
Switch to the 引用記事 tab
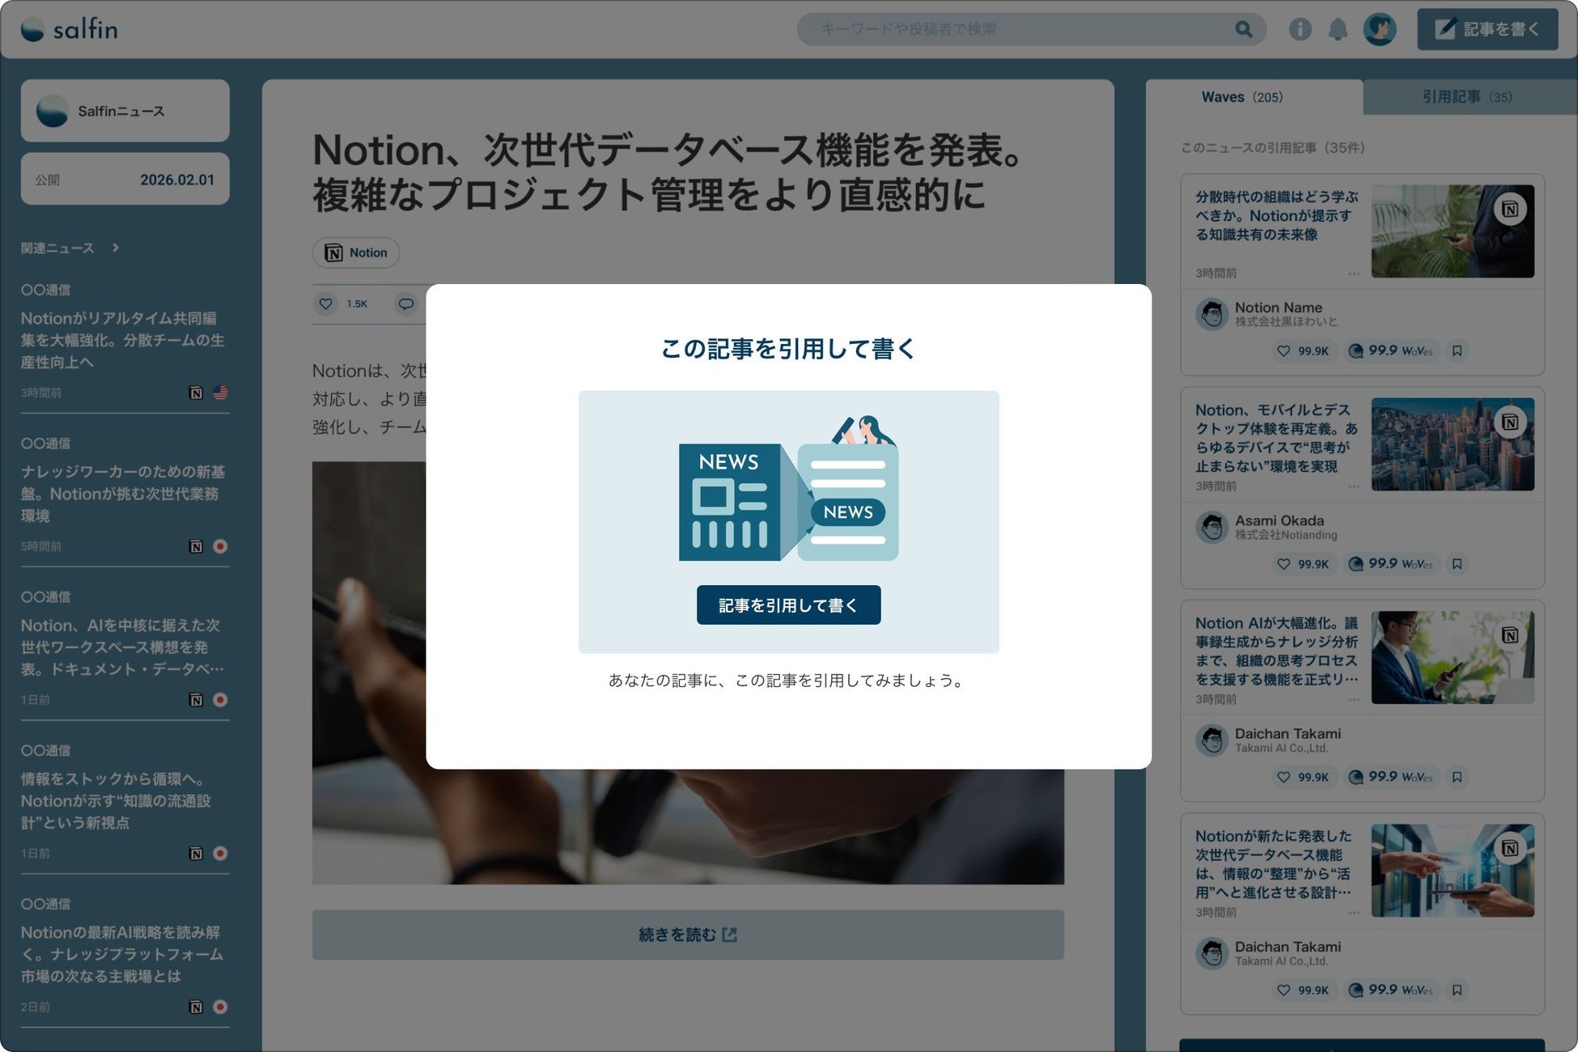1466,97
